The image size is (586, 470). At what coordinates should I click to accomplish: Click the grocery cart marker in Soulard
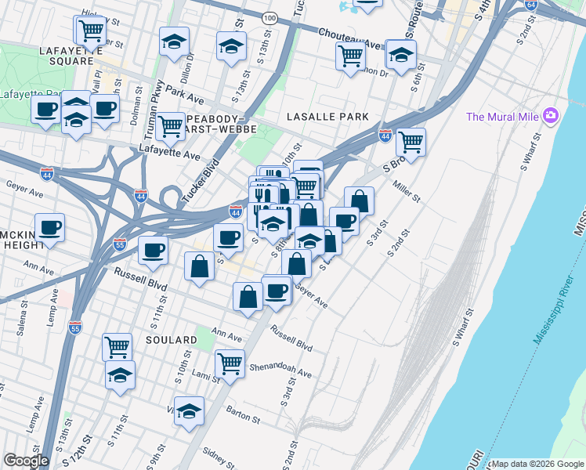tap(117, 348)
